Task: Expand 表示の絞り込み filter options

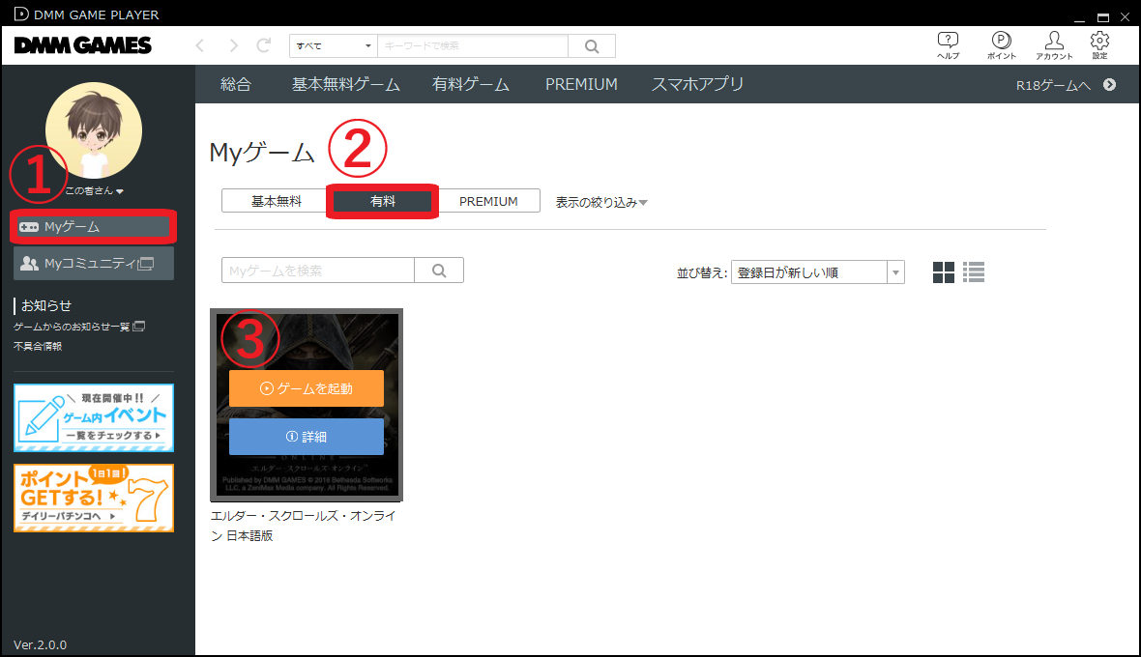Action: [601, 202]
